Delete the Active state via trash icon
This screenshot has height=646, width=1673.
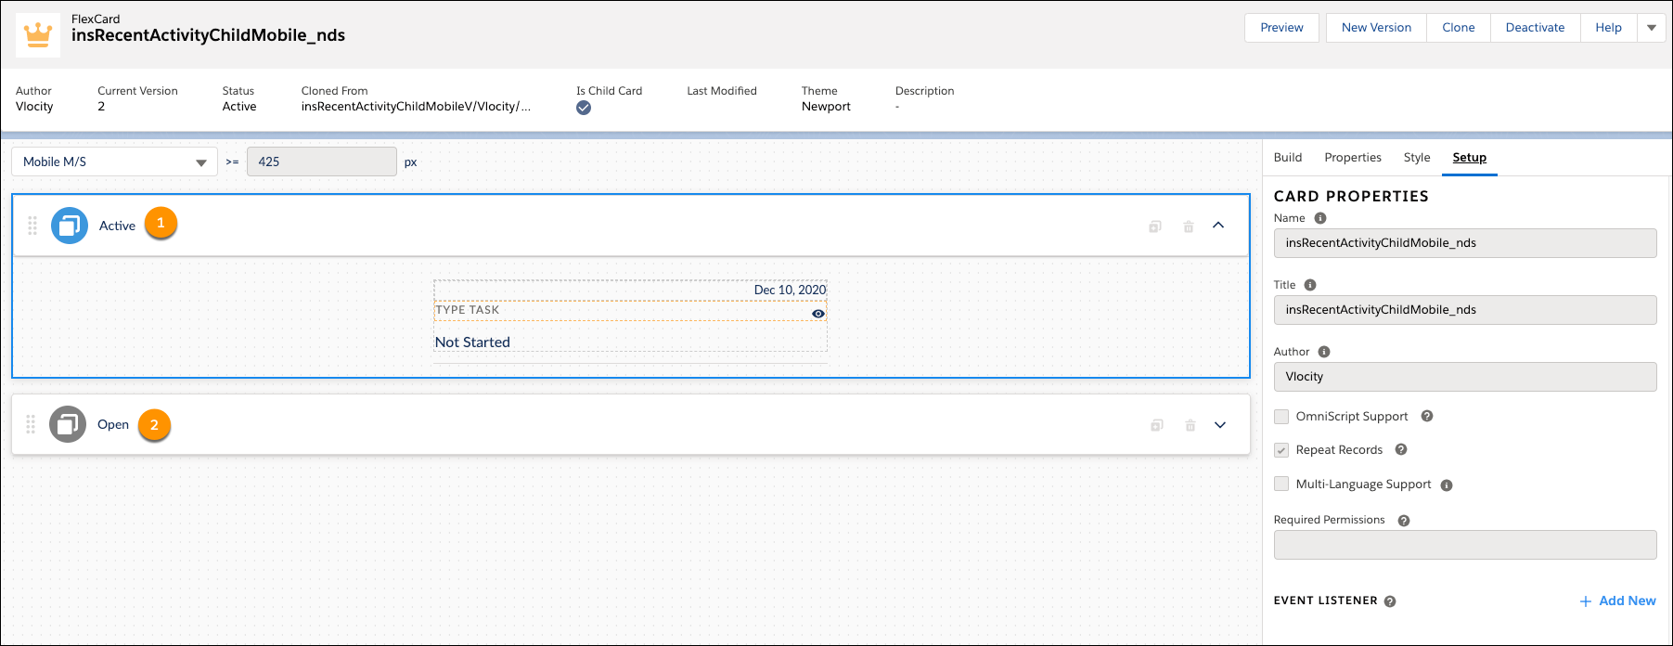click(x=1189, y=226)
